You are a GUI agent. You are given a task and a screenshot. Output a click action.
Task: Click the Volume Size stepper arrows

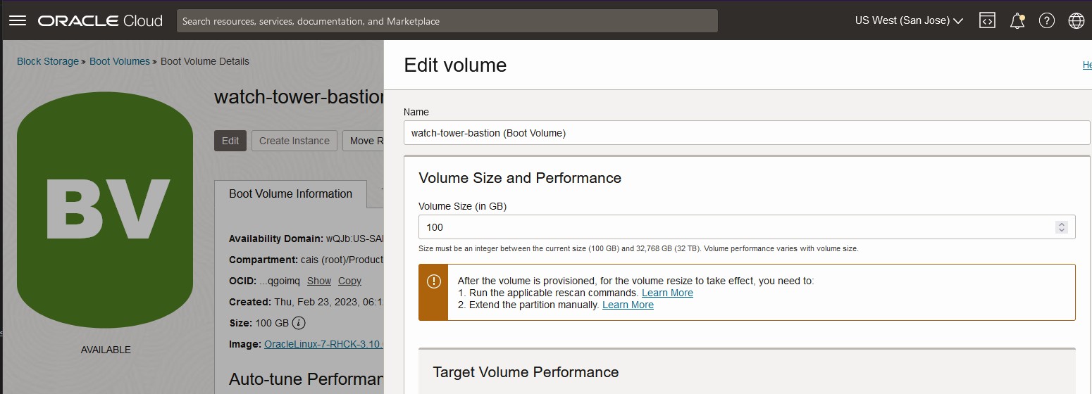(x=1061, y=227)
